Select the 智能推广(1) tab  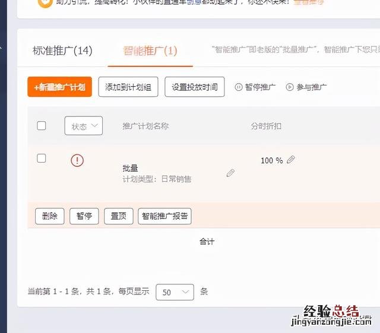coord(150,50)
